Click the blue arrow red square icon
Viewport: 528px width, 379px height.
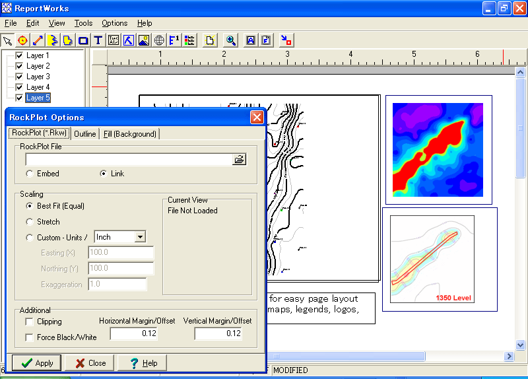286,41
